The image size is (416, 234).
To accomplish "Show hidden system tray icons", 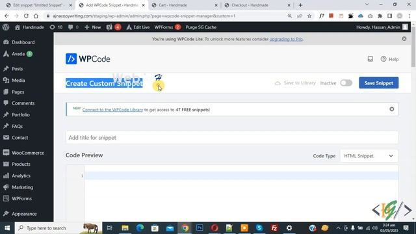I will click(x=338, y=228).
